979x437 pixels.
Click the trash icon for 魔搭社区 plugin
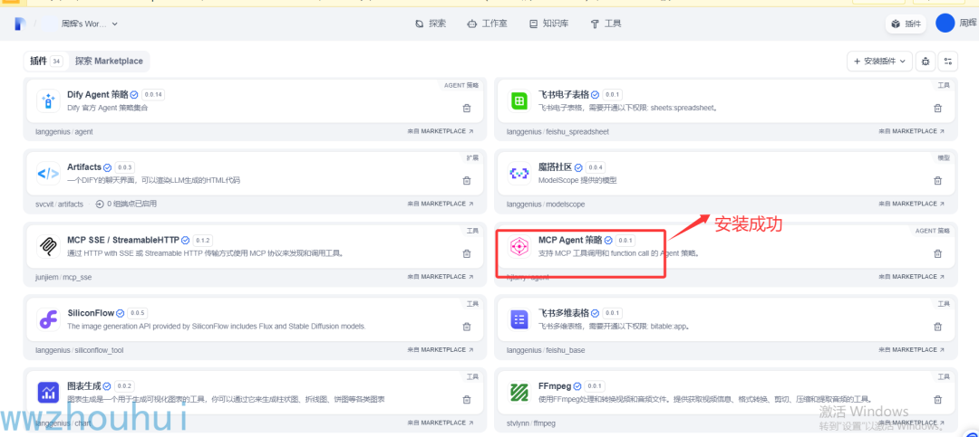coord(937,181)
